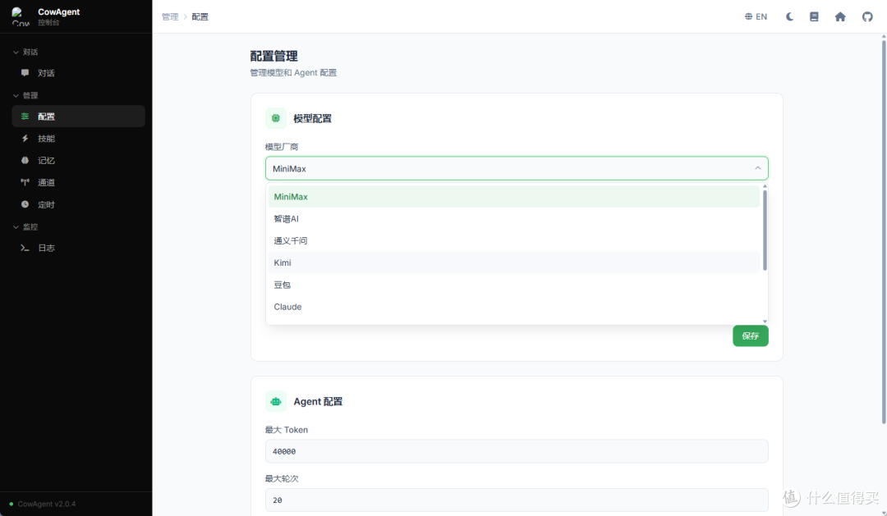
Task: Select MiniMax from the vendor list
Action: [513, 197]
